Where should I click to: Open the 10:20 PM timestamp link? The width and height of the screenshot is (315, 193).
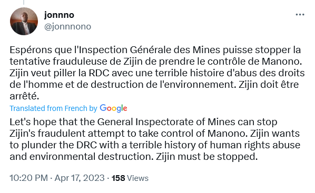[29, 178]
